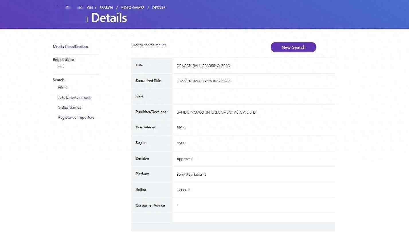Click the a.k.a row label
This screenshot has width=409, height=232.
pos(139,96)
